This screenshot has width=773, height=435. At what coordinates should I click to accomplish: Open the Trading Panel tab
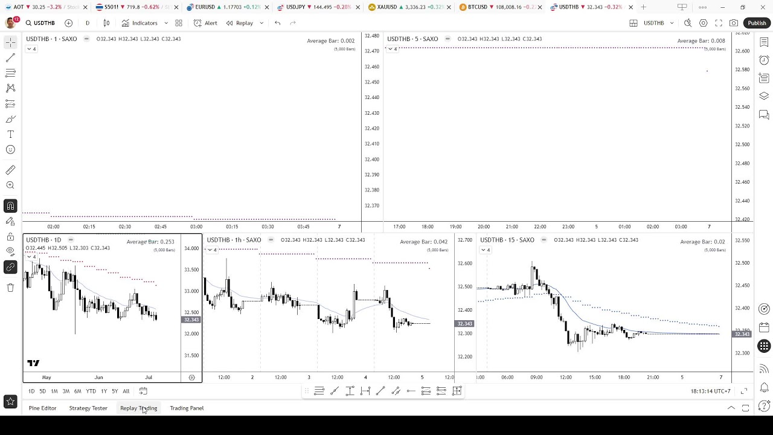click(x=187, y=408)
